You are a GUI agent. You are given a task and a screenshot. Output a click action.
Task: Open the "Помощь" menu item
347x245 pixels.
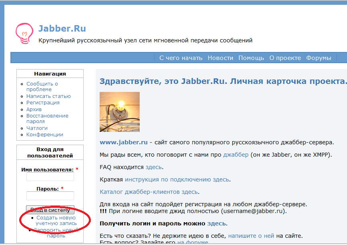point(251,58)
